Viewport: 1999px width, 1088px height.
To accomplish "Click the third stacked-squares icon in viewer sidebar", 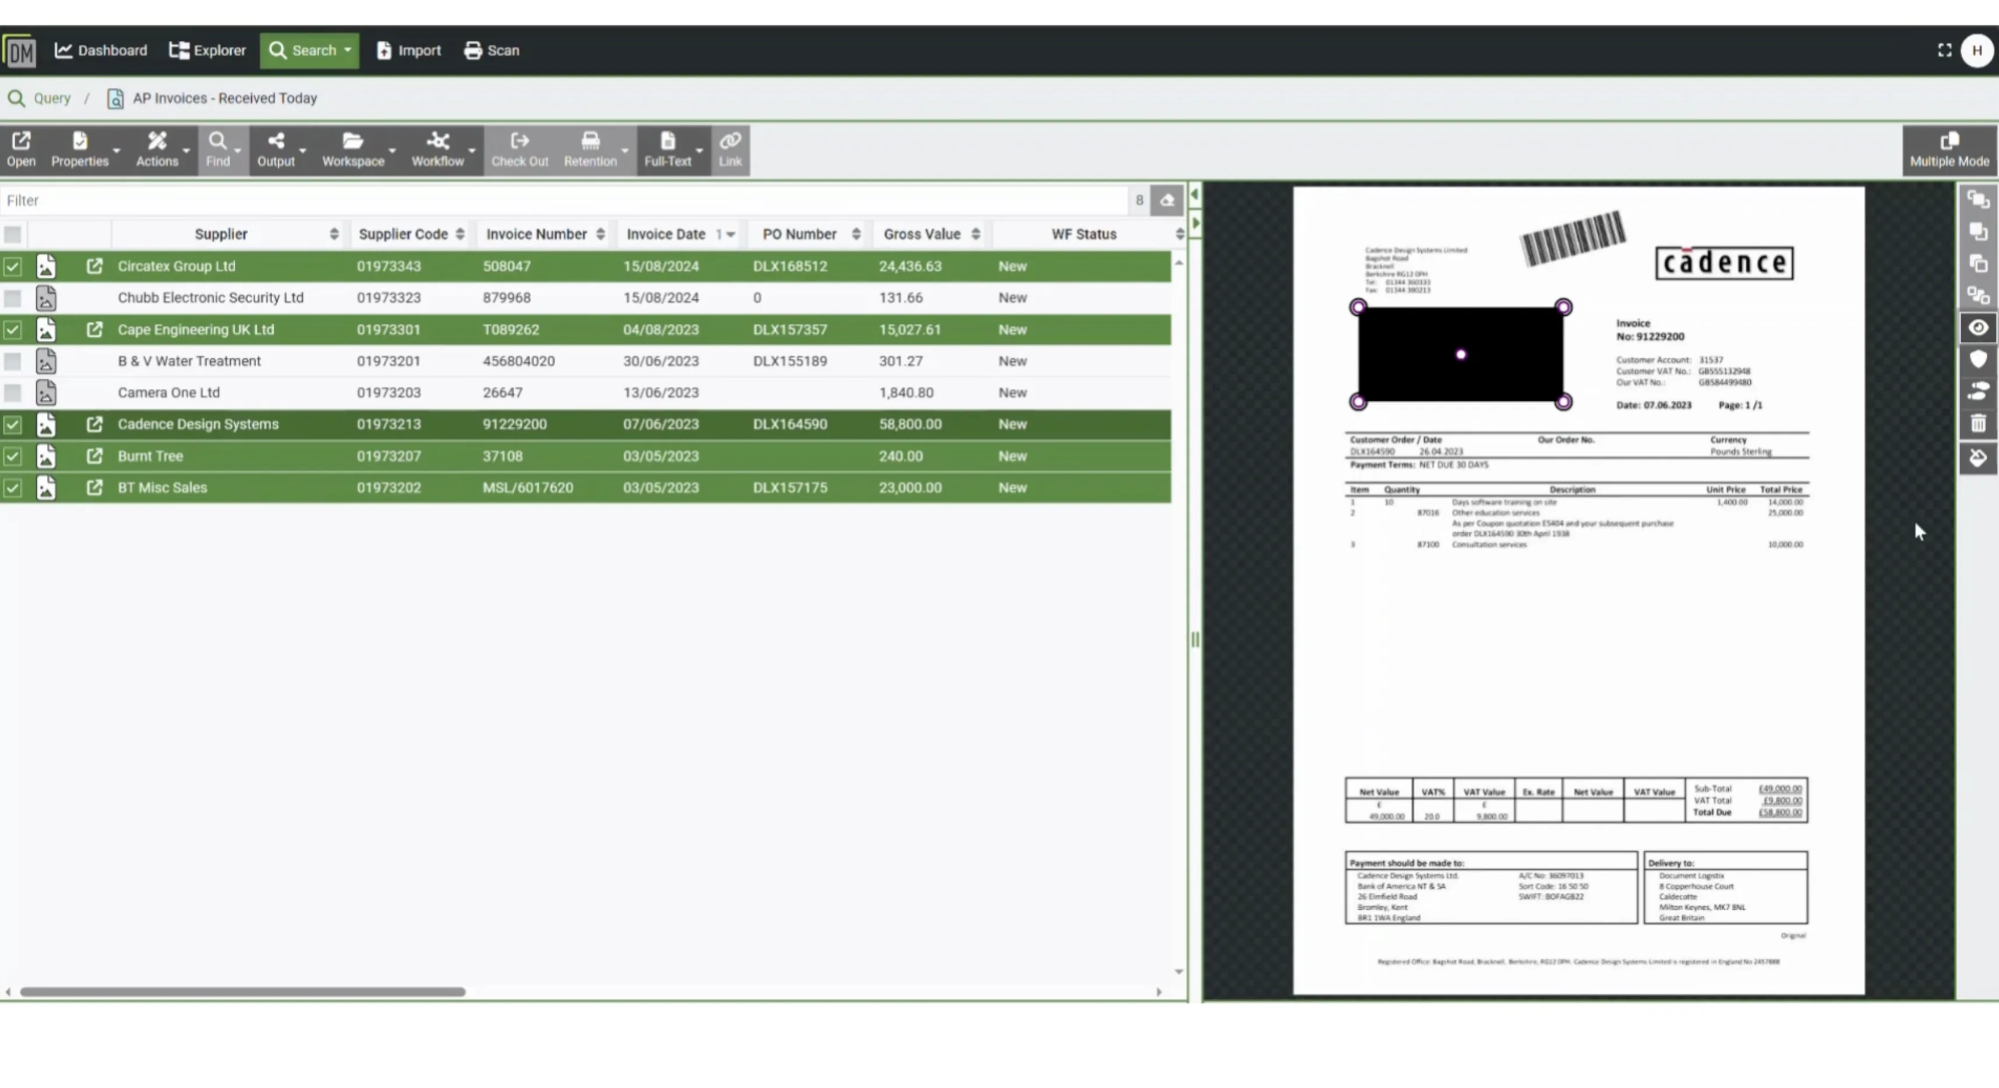I will point(1977,263).
